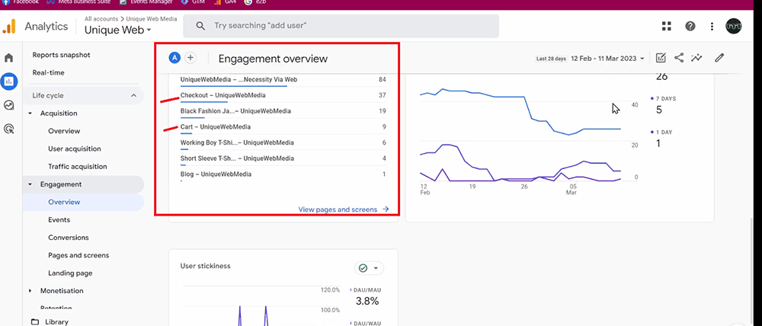The height and width of the screenshot is (326, 762).
Task: Click the Help question mark icon
Action: (x=690, y=27)
